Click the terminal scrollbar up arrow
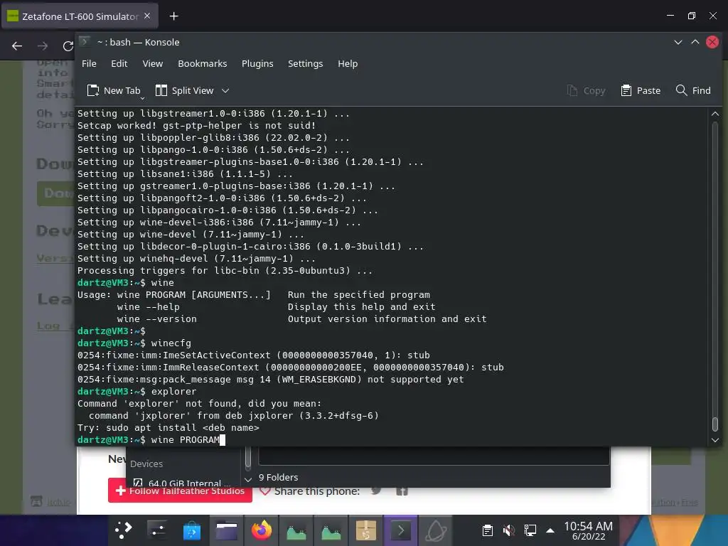 pyautogui.click(x=715, y=114)
